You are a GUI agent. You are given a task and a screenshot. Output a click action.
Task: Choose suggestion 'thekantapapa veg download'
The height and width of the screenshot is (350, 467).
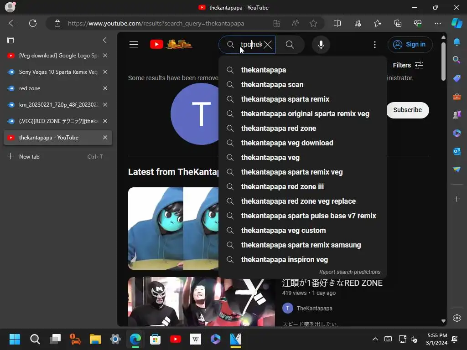[303, 143]
